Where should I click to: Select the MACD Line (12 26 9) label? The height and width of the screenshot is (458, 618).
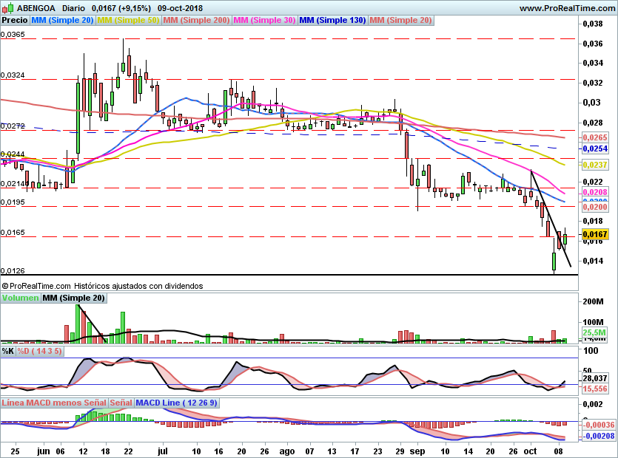click(x=176, y=403)
